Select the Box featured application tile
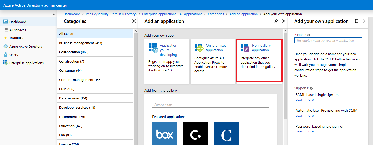 pos(164,134)
